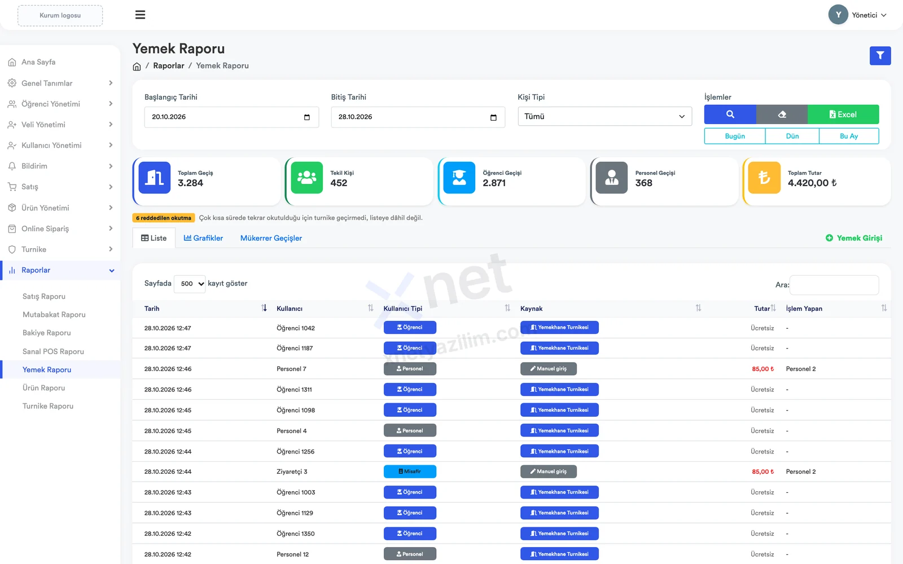The image size is (903, 564).
Task: Click the Personel Geçişi person icon
Action: pos(612,178)
